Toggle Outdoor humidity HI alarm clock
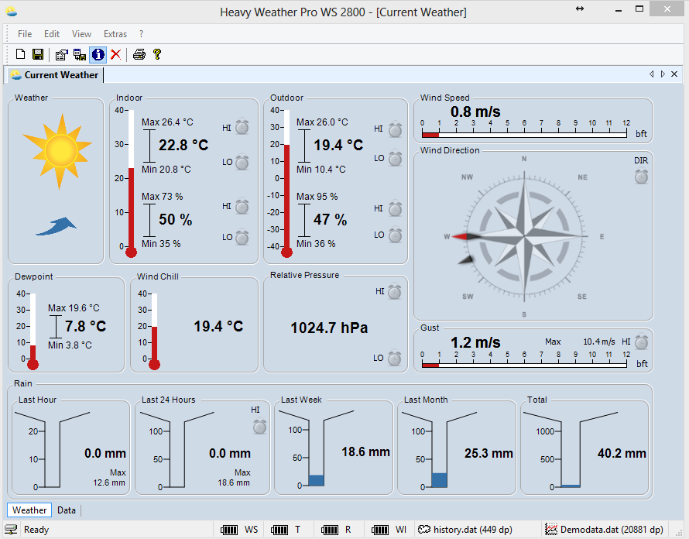 coord(395,208)
